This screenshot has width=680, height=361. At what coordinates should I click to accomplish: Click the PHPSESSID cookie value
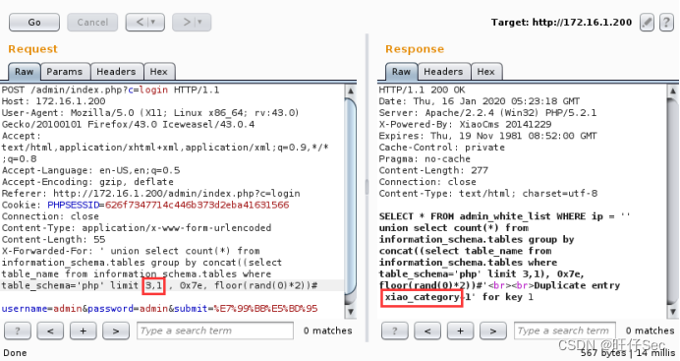pos(197,205)
